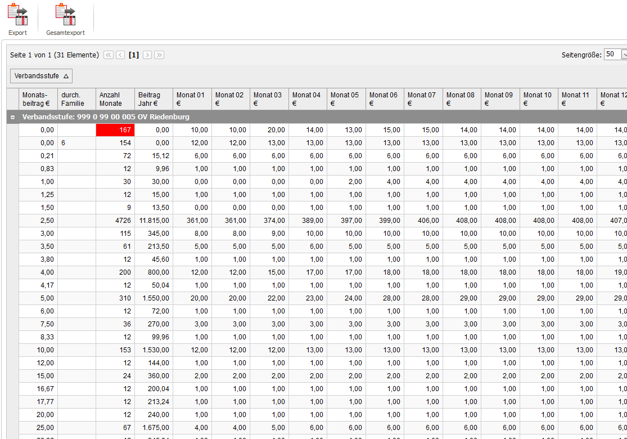Go to the previous page arrow
The image size is (627, 439).
(x=120, y=55)
